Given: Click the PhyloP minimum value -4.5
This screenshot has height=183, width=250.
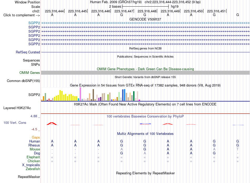Looking at the screenshot, I should click(34, 129).
